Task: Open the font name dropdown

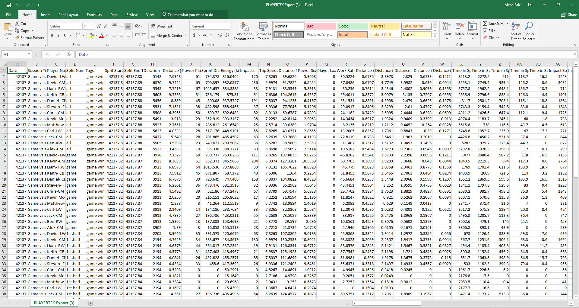Action: pos(80,26)
